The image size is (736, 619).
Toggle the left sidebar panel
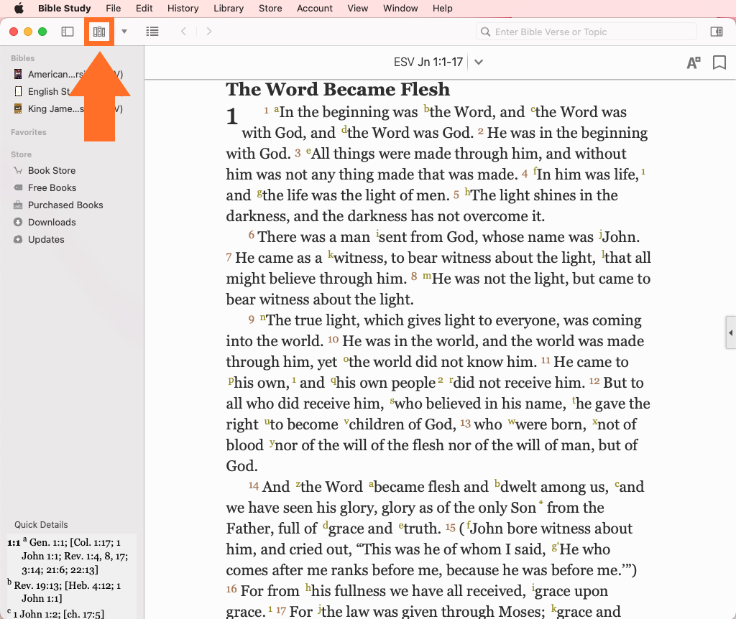(68, 32)
